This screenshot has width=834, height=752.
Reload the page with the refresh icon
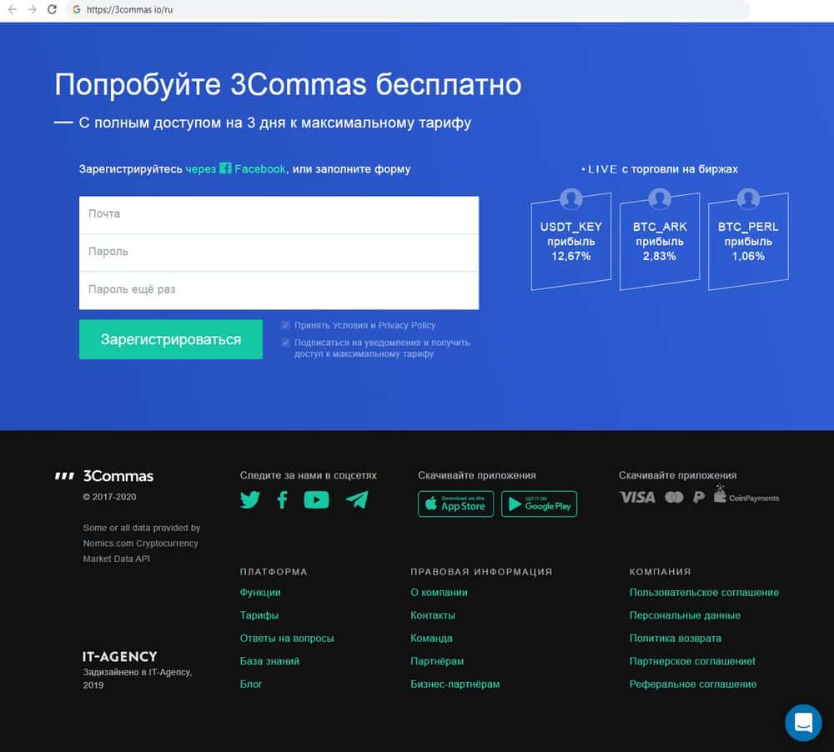pyautogui.click(x=52, y=9)
